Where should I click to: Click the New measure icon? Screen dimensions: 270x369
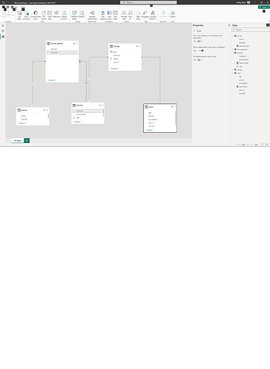pos(103,15)
